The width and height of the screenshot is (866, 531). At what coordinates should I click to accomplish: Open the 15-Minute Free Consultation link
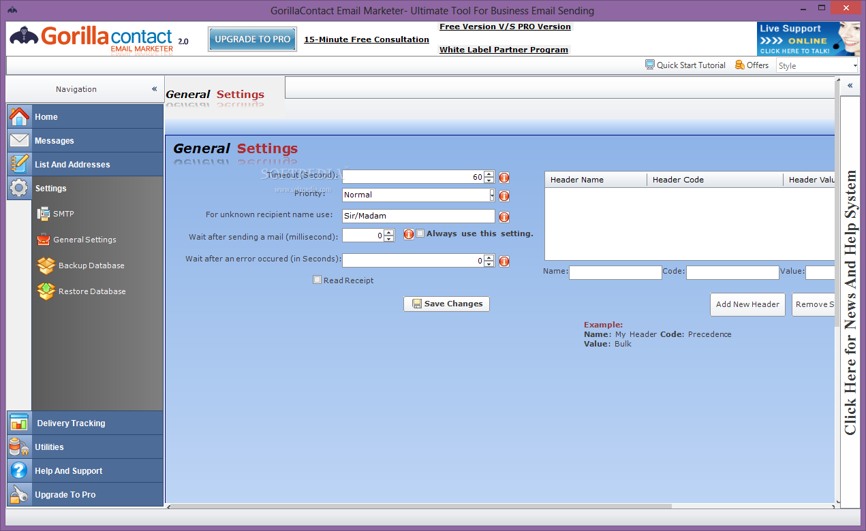click(x=367, y=39)
